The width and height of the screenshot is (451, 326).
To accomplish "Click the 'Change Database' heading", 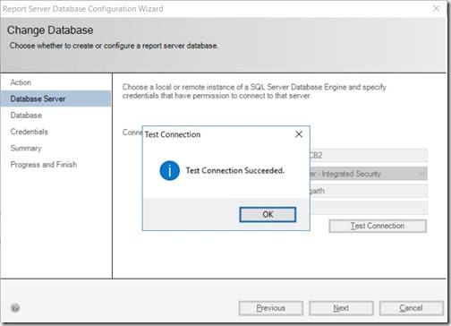I will (50, 30).
